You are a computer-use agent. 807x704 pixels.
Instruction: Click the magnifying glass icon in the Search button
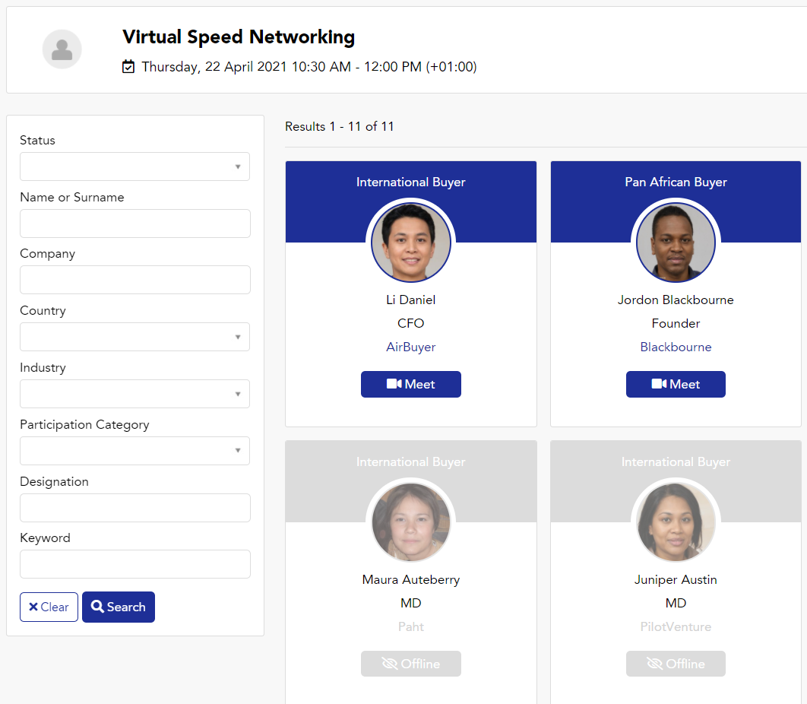[x=97, y=607]
